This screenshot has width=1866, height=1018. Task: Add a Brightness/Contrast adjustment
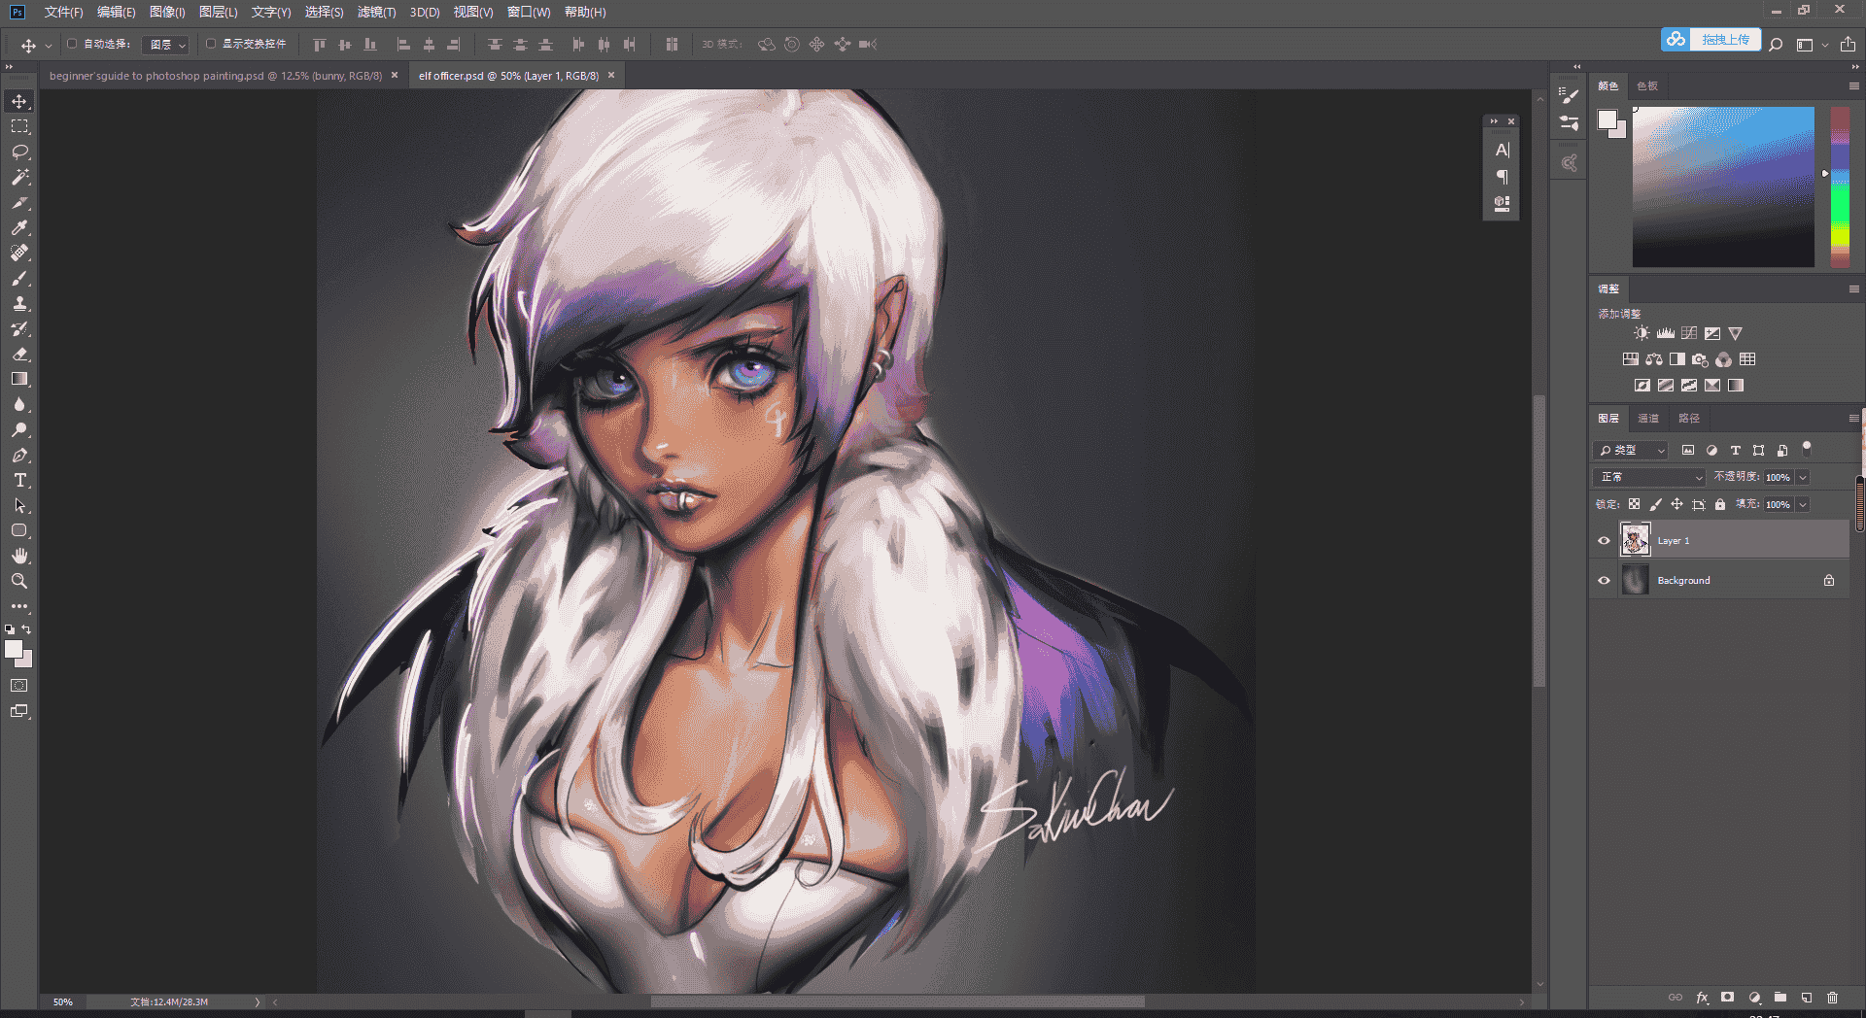[x=1641, y=333]
